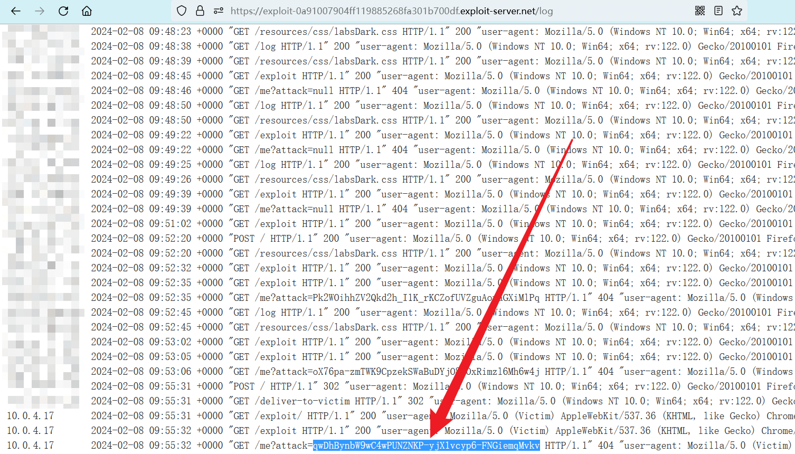Open the tracking protection shield panel
This screenshot has height=454, width=795.
pyautogui.click(x=182, y=11)
